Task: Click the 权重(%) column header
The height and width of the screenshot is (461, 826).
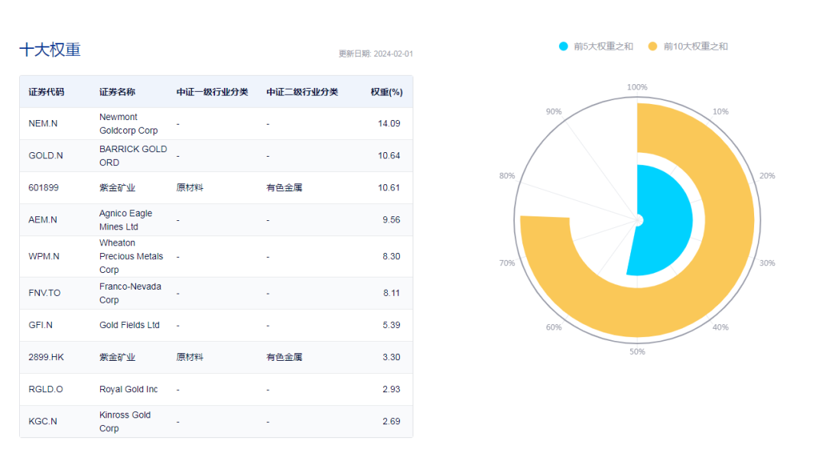Action: pyautogui.click(x=387, y=92)
